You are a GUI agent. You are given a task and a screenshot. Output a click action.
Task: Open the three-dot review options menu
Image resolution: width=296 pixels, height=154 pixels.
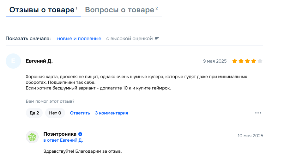[258, 113]
